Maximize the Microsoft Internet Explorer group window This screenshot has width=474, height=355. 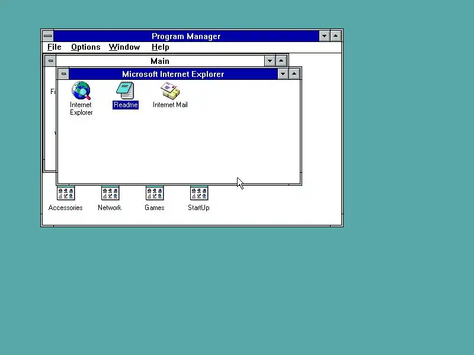click(x=294, y=74)
